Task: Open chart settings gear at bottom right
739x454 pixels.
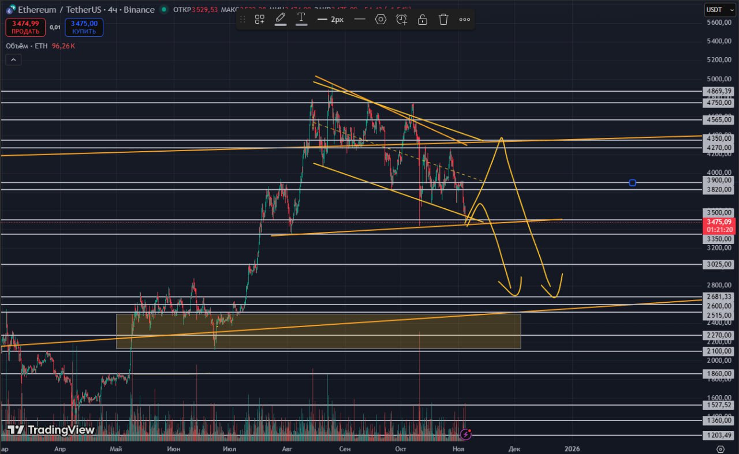Action: pos(720,448)
